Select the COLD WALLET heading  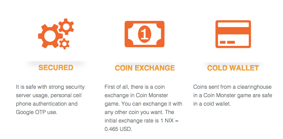(x=233, y=68)
